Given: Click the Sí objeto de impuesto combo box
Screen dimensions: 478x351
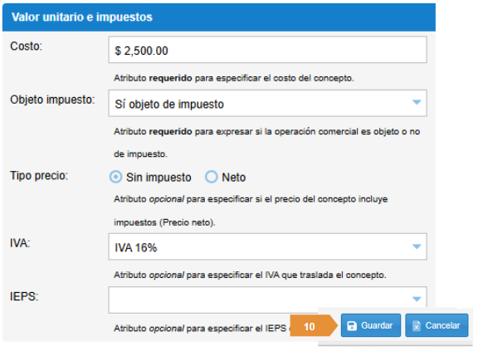Looking at the screenshot, I should (268, 103).
